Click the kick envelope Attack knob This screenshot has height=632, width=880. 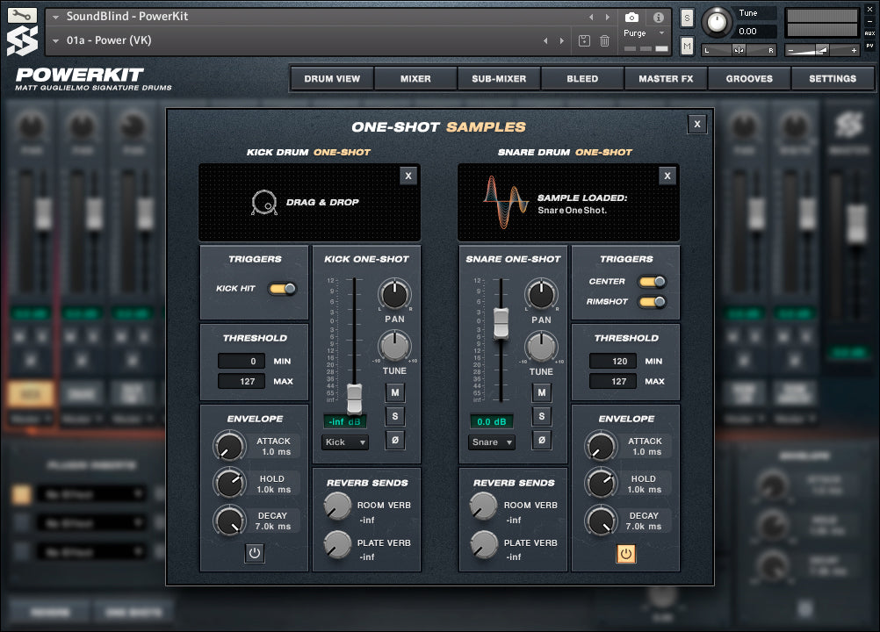(x=229, y=447)
